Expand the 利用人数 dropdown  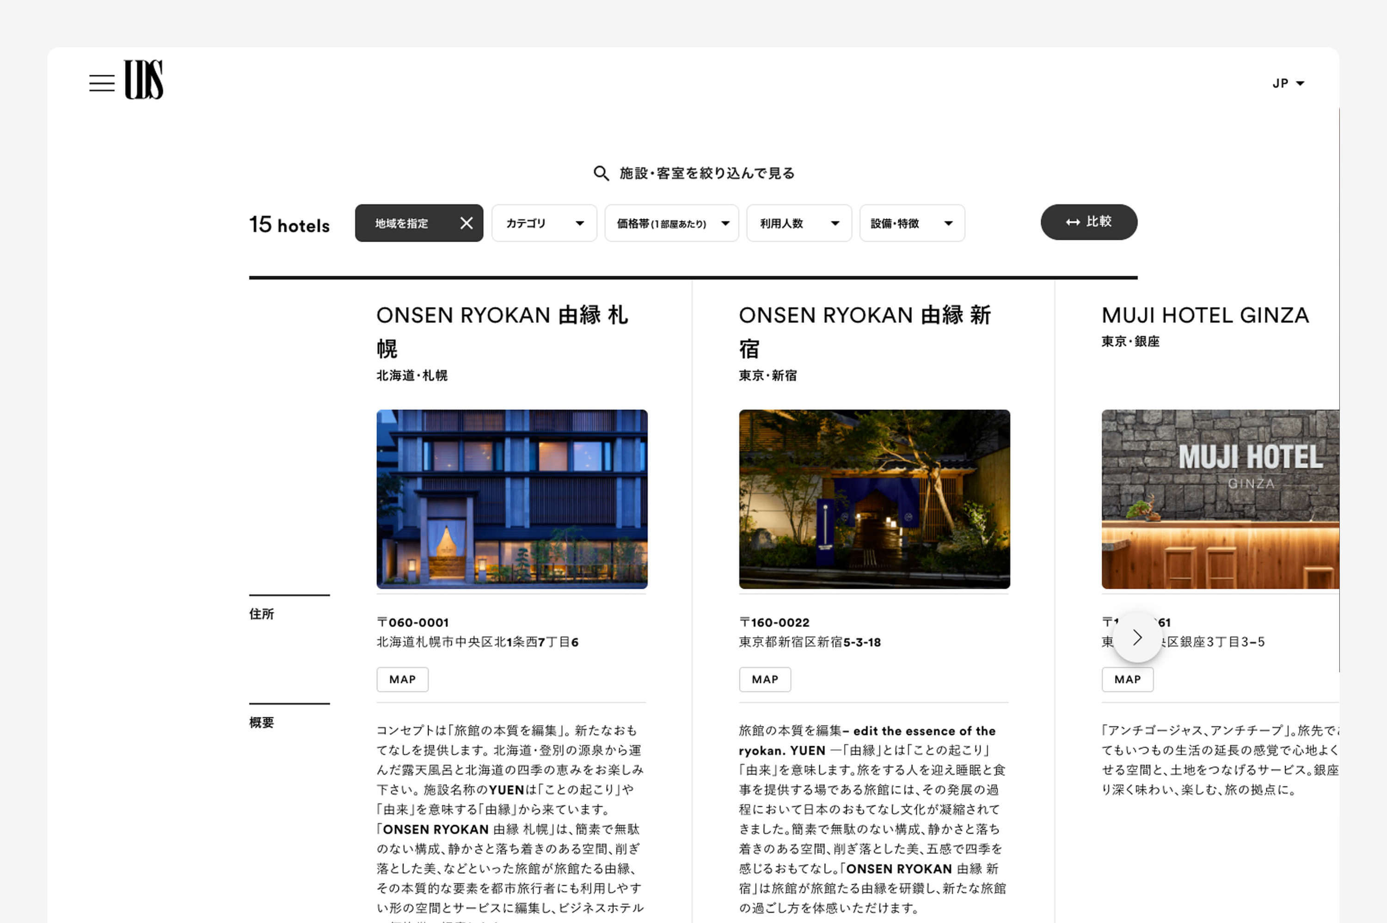tap(798, 223)
